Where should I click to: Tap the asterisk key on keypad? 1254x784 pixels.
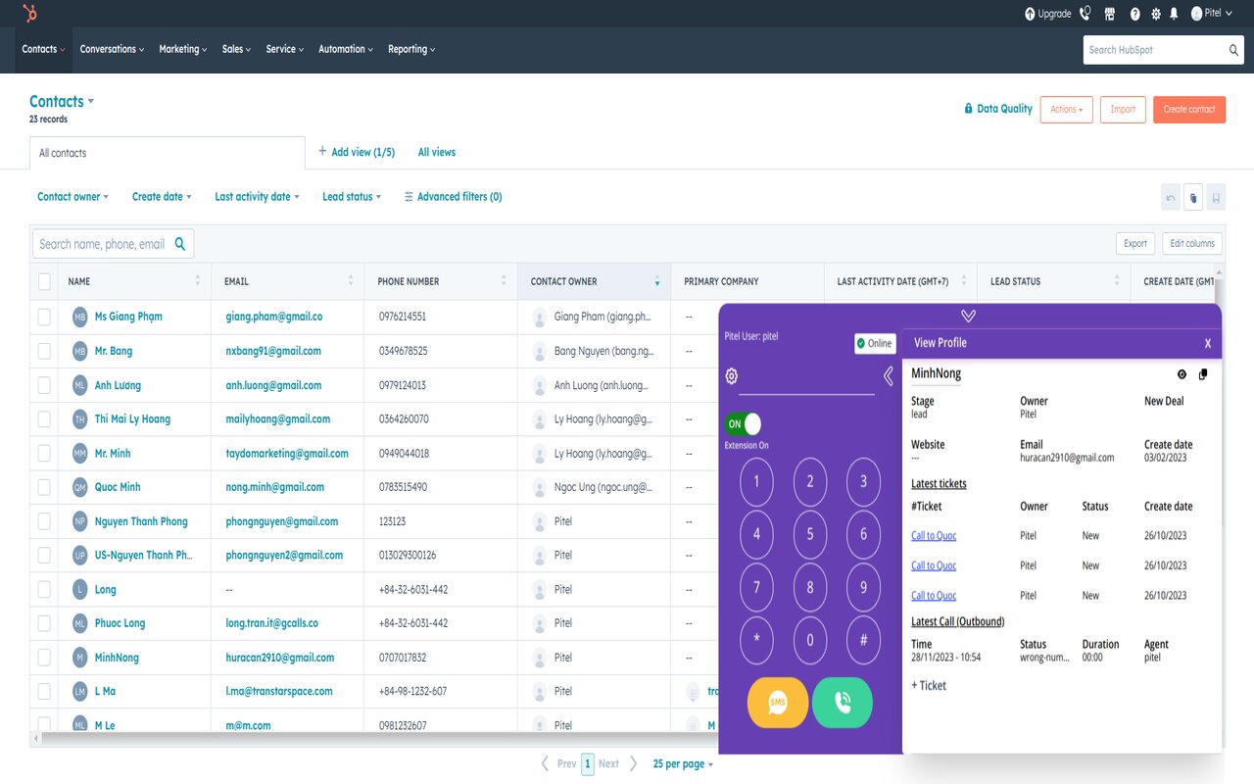pos(756,640)
